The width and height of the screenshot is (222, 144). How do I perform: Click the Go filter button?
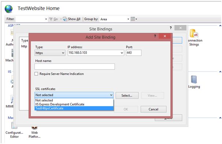53,19
